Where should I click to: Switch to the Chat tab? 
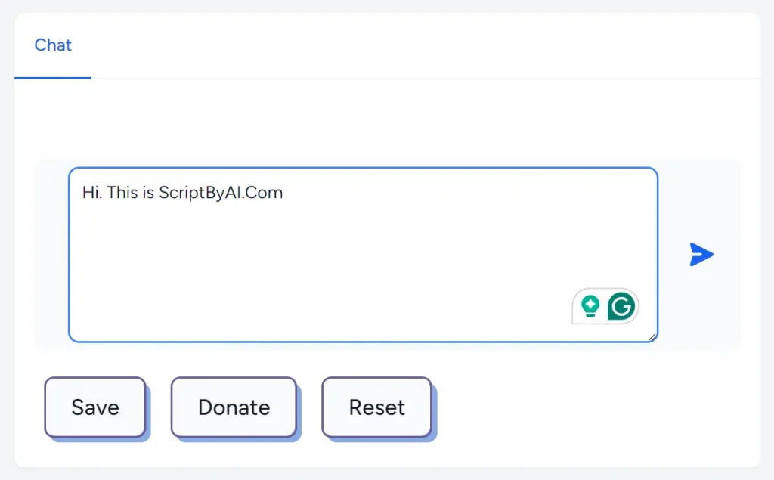[x=53, y=45]
